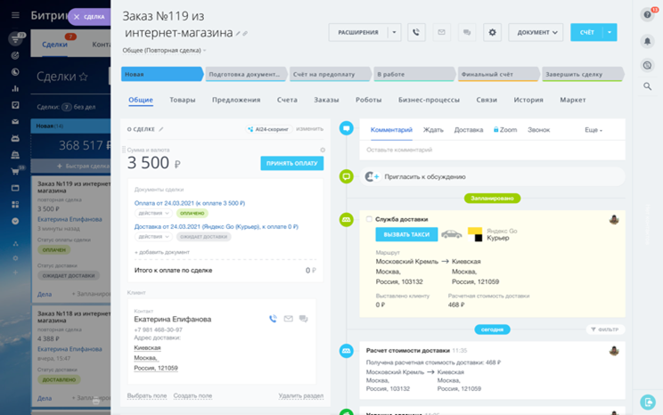The image size is (663, 415).
Task: Open the search magnifier in the right sidebar
Action: click(648, 86)
